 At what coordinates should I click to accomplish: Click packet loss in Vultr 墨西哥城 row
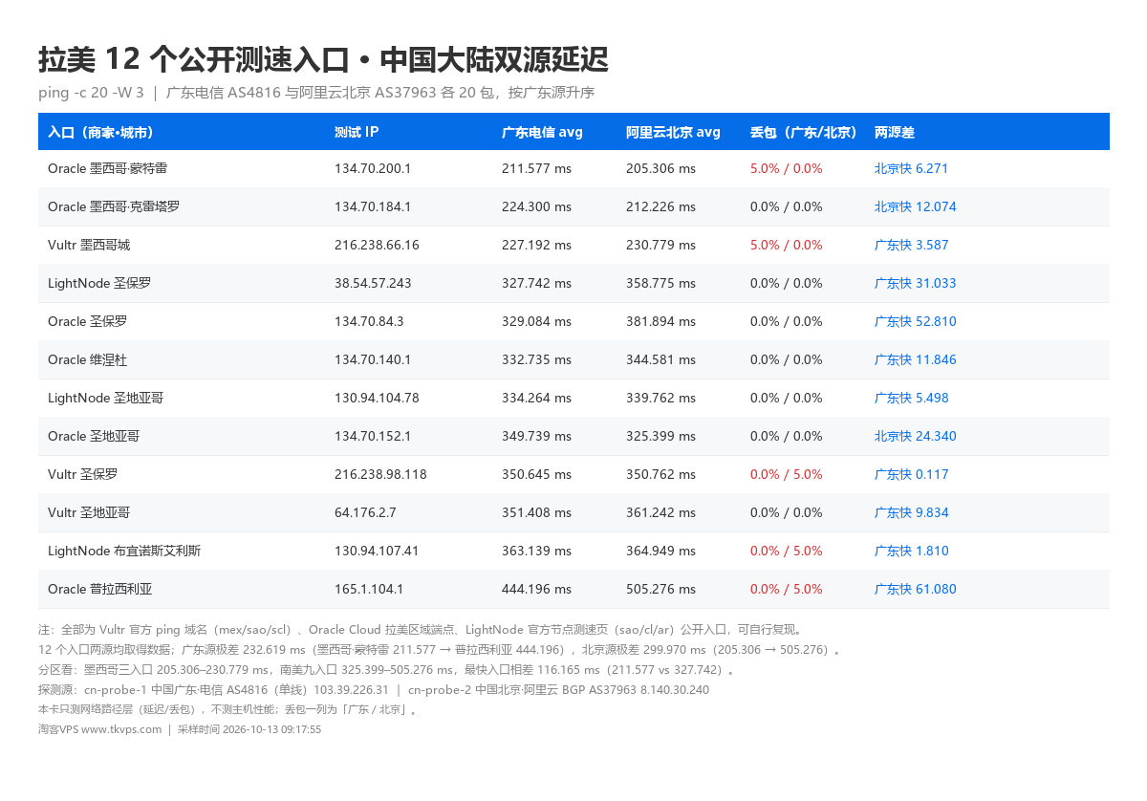coord(786,245)
